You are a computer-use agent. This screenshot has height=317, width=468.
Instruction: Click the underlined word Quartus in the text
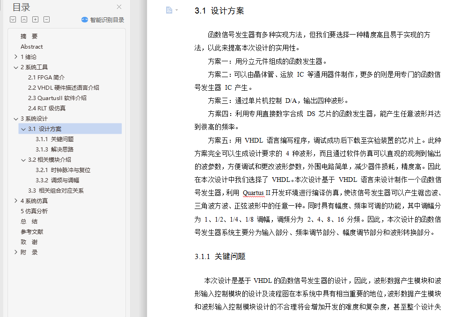[x=253, y=193]
